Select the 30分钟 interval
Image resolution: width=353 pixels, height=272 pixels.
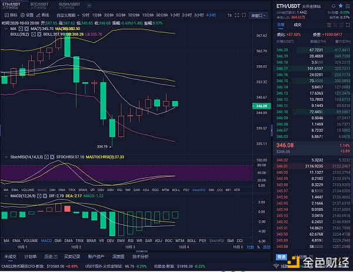click(162, 15)
